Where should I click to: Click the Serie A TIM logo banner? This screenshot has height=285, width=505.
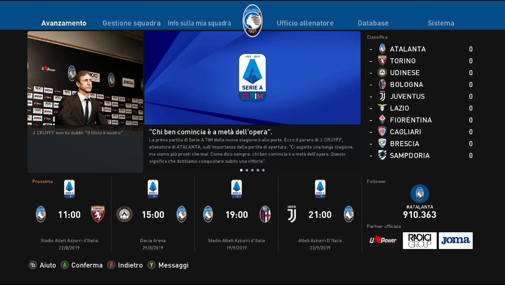(x=252, y=78)
